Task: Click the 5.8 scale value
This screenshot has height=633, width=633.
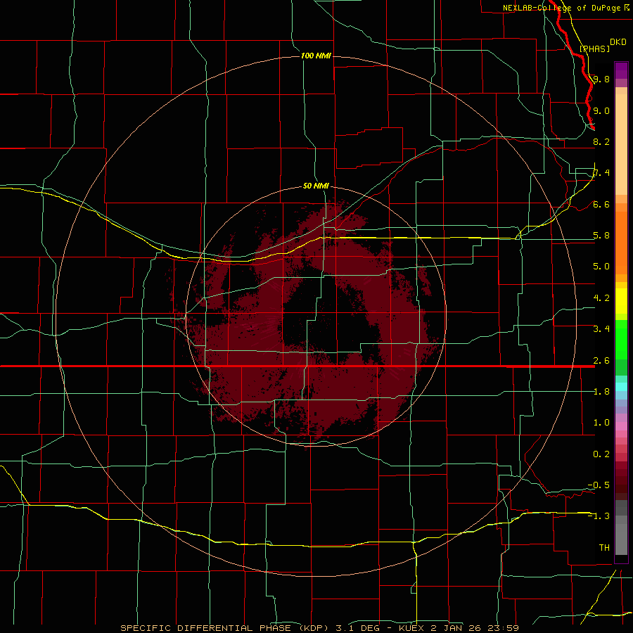Action: click(x=601, y=236)
